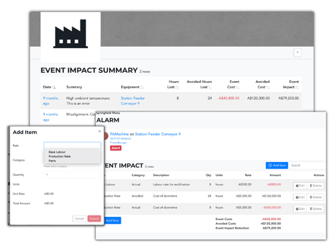
Task: Sort by Hours Lost column arrows
Action: point(177,87)
